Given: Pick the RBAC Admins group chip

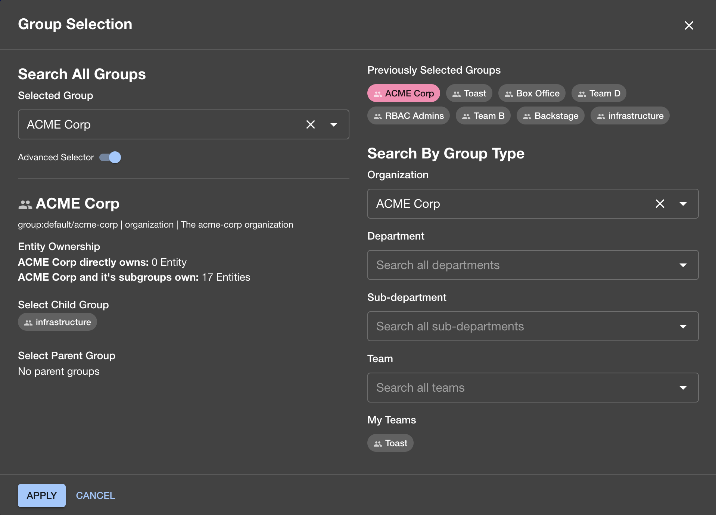Looking at the screenshot, I should (409, 115).
